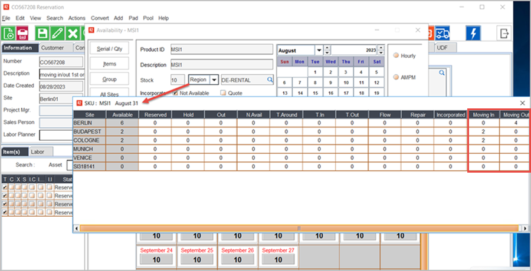
Task: Click horizontal scrollbar in SKU window
Action: [x=301, y=228]
